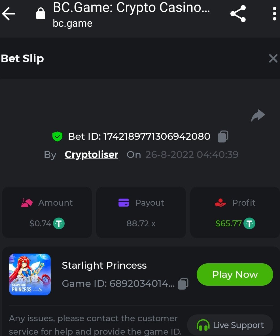Image resolution: width=280 pixels, height=336 pixels.
Task: Tap the browser back arrow
Action: pyautogui.click(x=9, y=14)
